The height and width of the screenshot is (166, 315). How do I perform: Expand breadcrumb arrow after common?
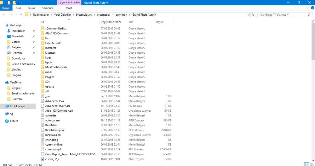[x=130, y=15]
